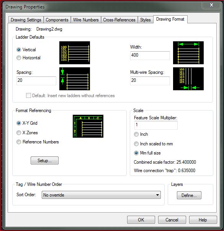Viewport: 224px width, 231px height.
Task: Click the Format Referencing preview image
Action: click(x=88, y=126)
